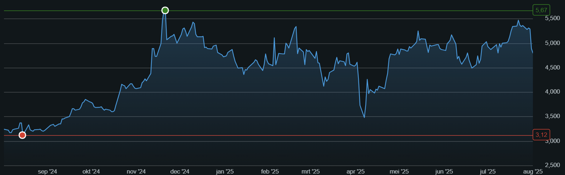
Task: Click the green high-point marker on the chart
Action: (x=165, y=10)
